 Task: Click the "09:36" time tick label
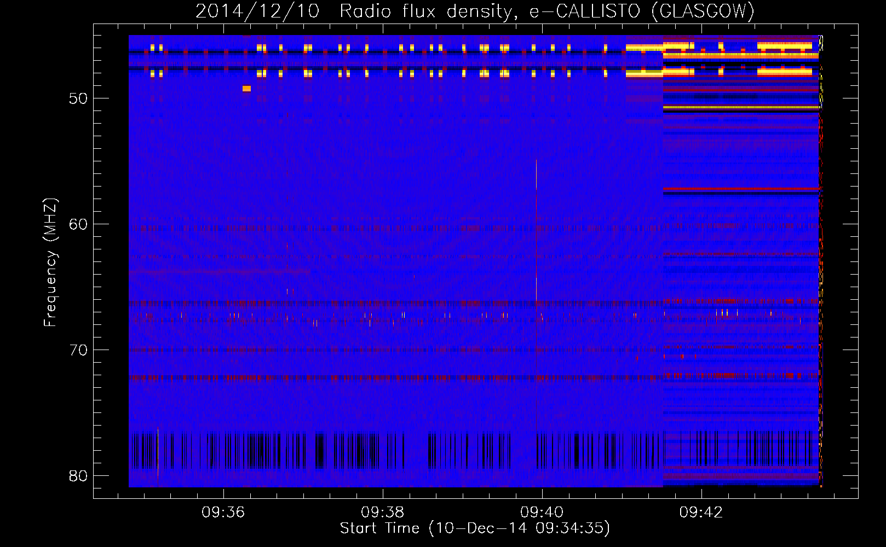click(223, 513)
